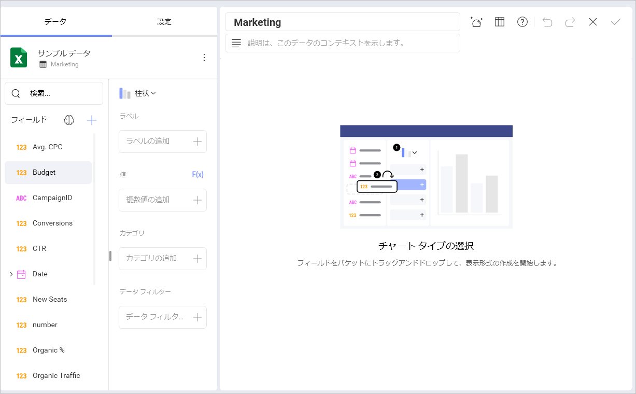Click the ABC icon beside CampaignID
636x394 pixels.
click(x=21, y=198)
